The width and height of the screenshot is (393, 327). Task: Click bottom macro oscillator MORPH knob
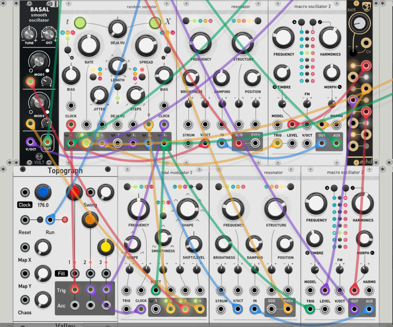pos(365,239)
